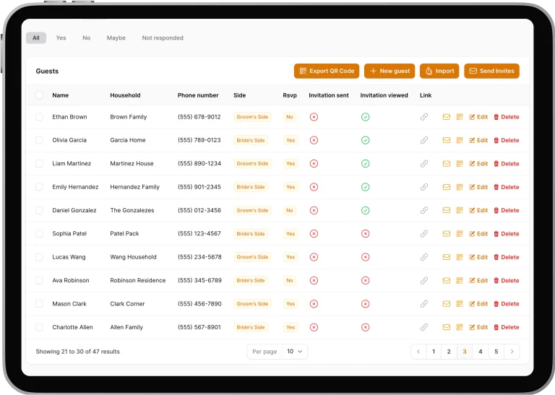Open the QR code icon for Liam Martinez
The height and width of the screenshot is (395, 555).
459,164
